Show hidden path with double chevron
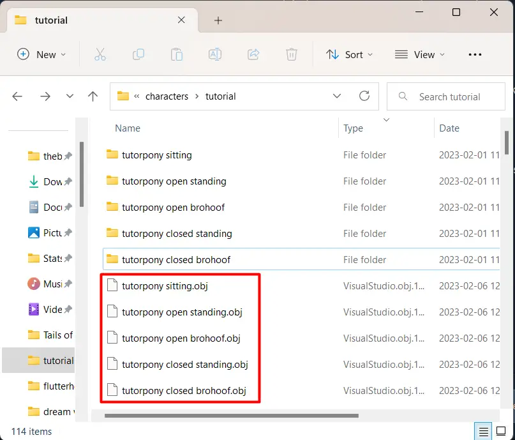The width and height of the screenshot is (515, 440). click(137, 96)
